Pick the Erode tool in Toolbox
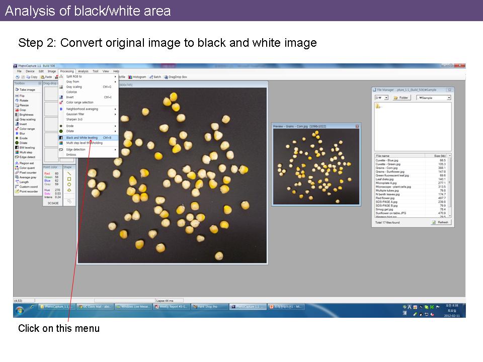Viewport: 483px width, 362px height. click(23, 138)
